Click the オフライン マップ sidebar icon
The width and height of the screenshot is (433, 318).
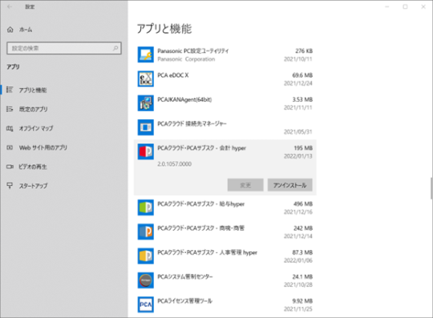10,128
